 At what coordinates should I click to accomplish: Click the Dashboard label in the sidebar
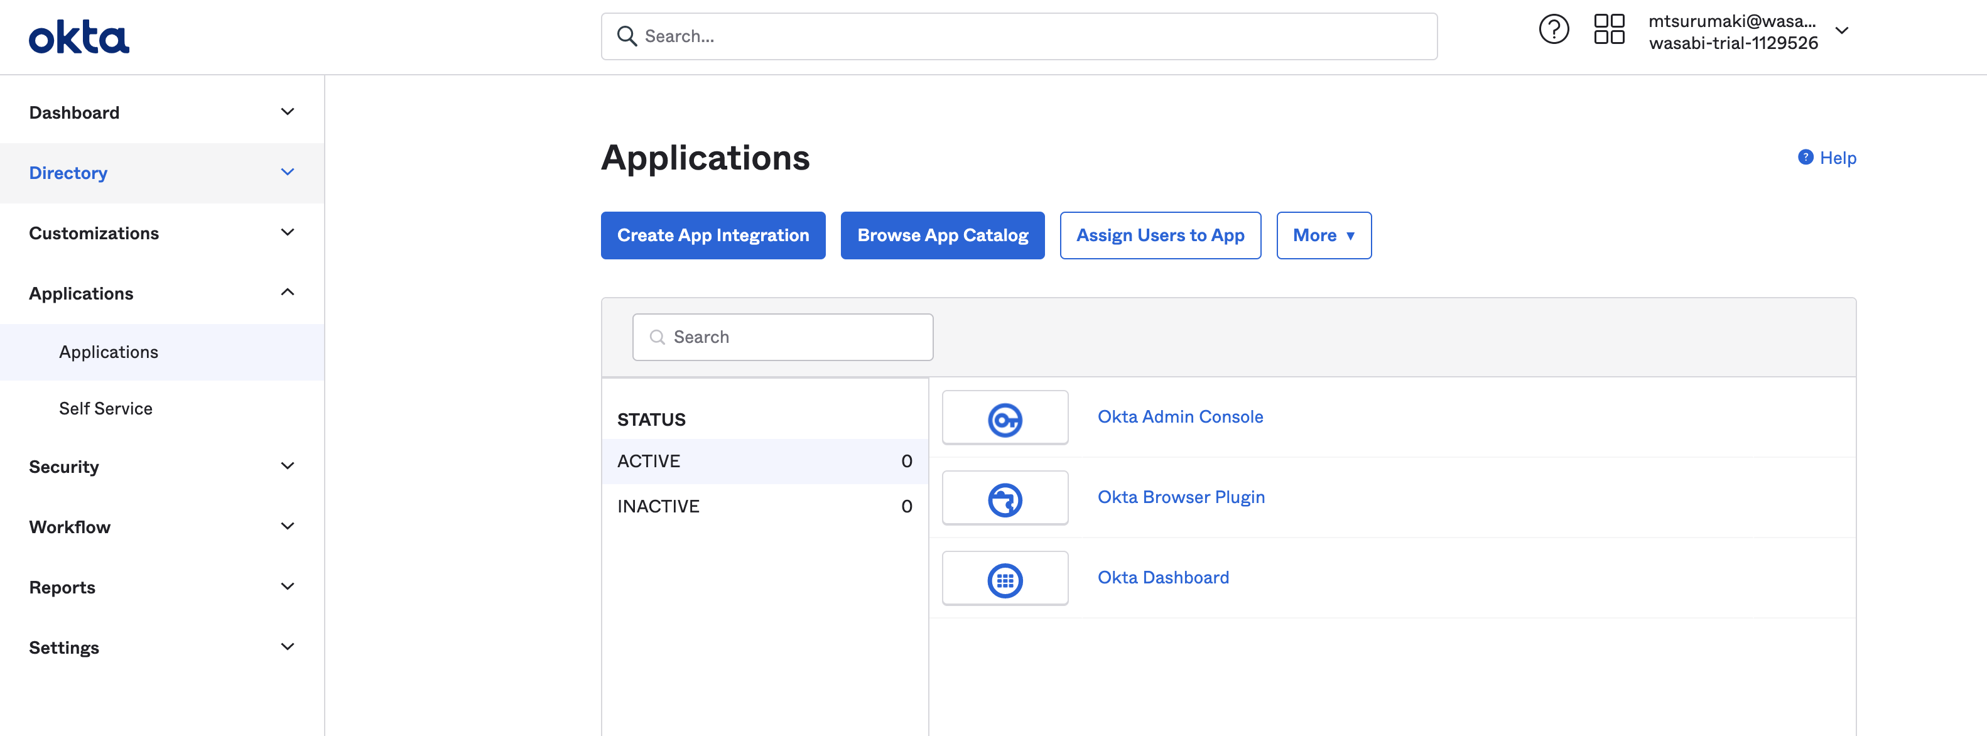click(74, 112)
